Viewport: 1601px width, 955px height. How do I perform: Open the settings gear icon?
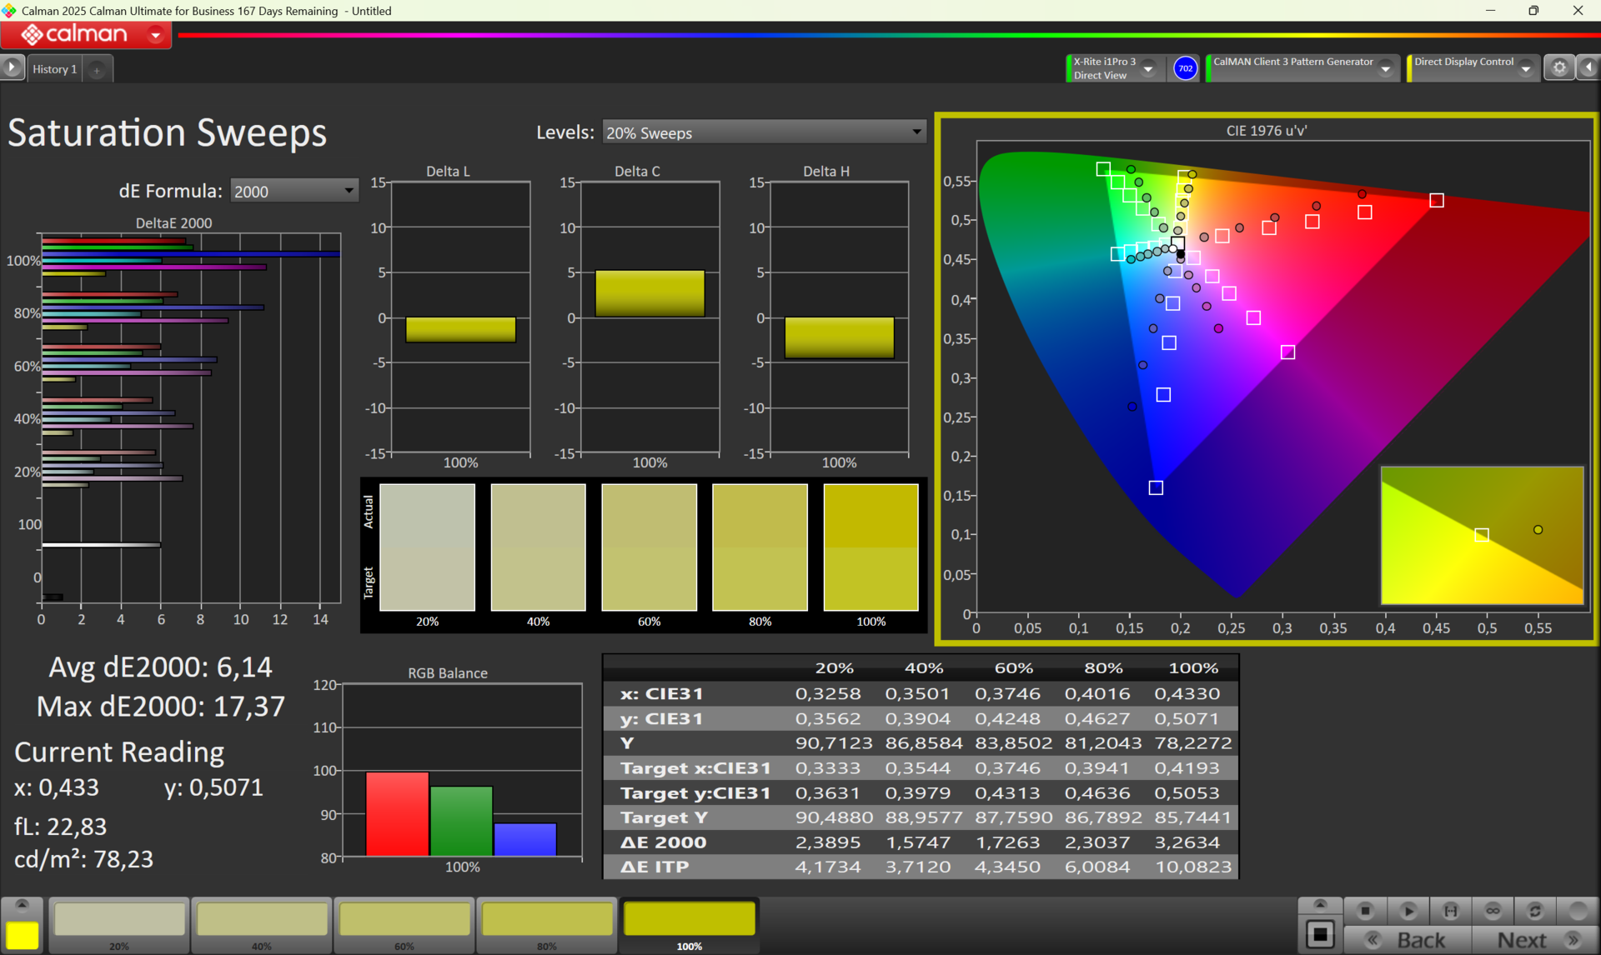(x=1558, y=68)
